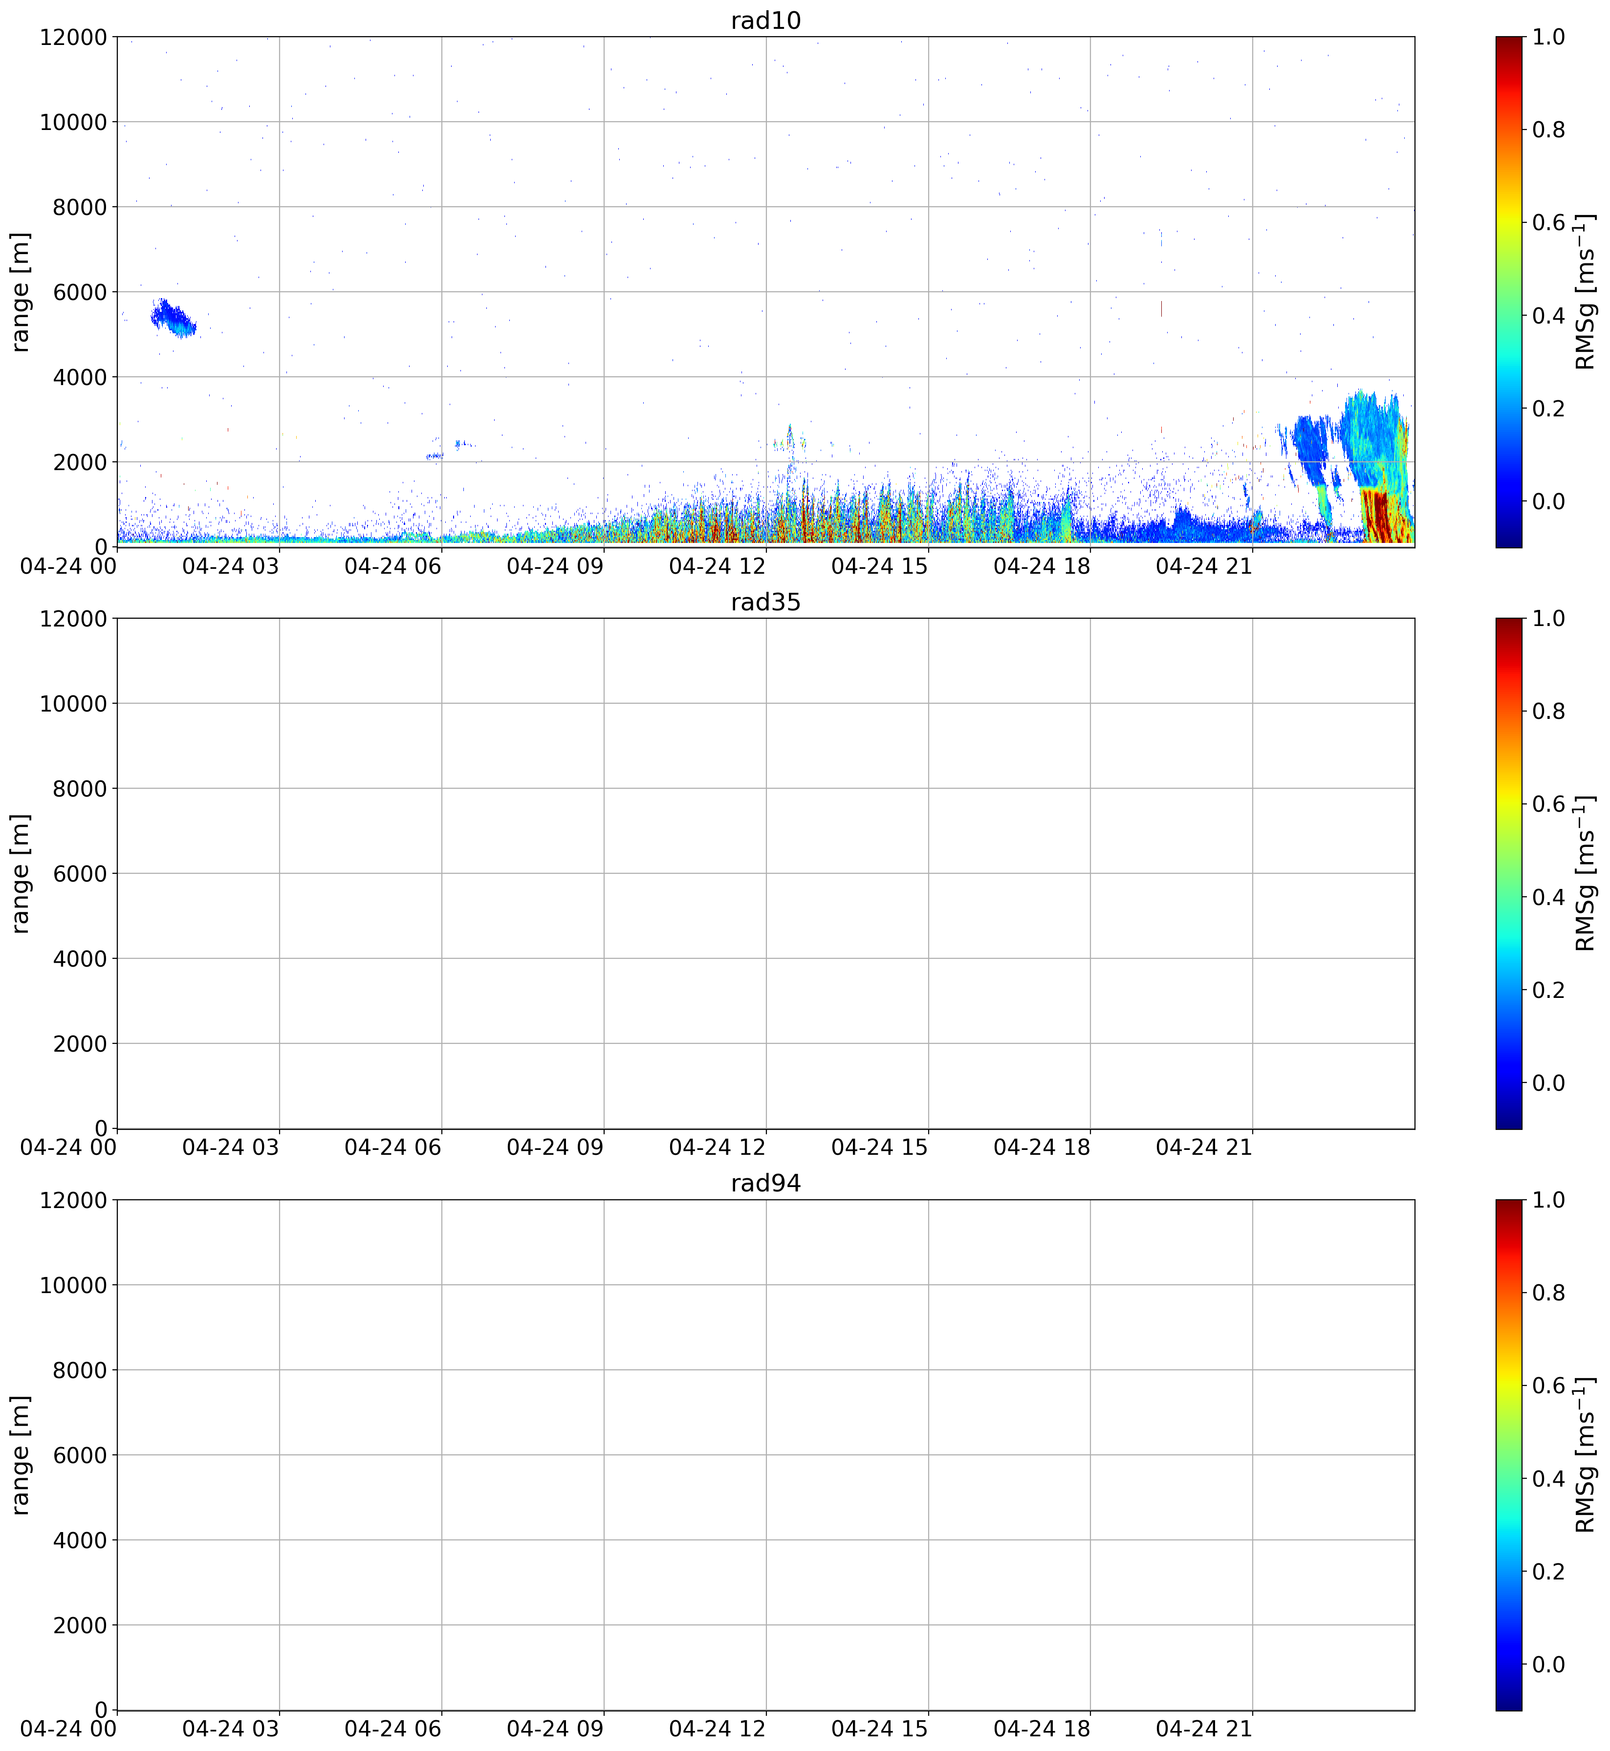The width and height of the screenshot is (1610, 1751).
Task: Click the "04-24 21" tick label under rad10
Action: [x=1204, y=566]
